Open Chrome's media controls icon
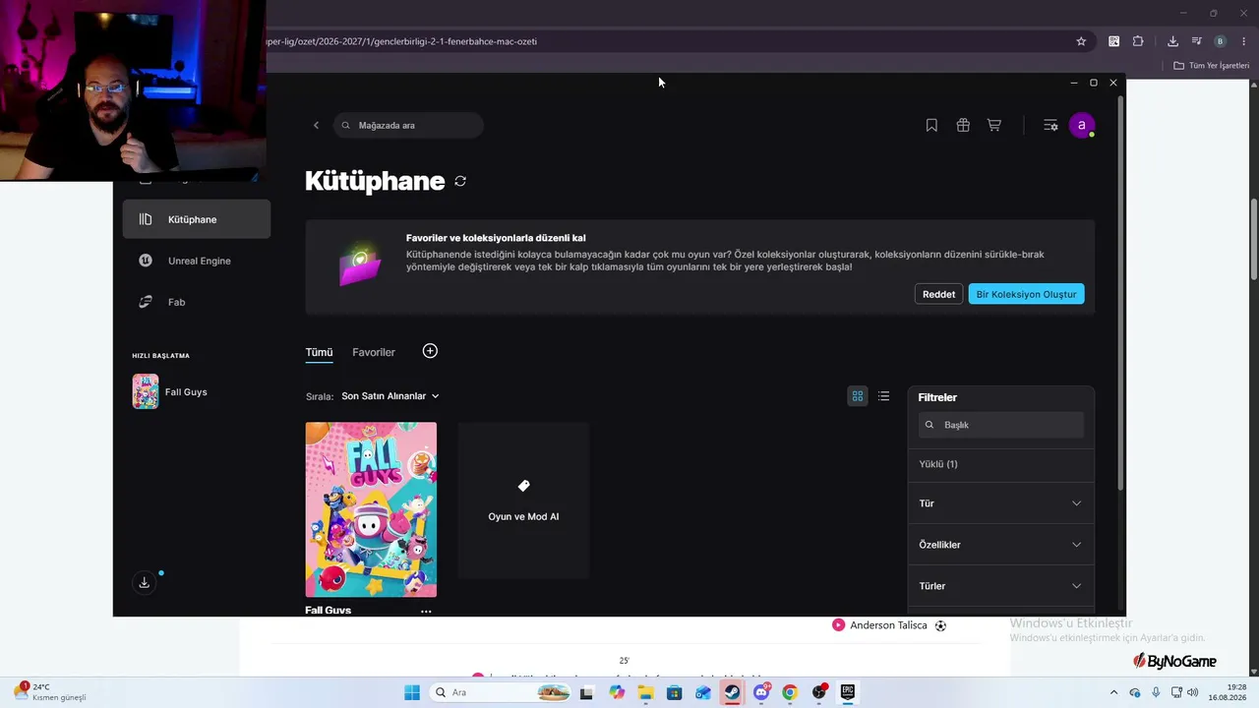1259x708 pixels. click(1196, 41)
